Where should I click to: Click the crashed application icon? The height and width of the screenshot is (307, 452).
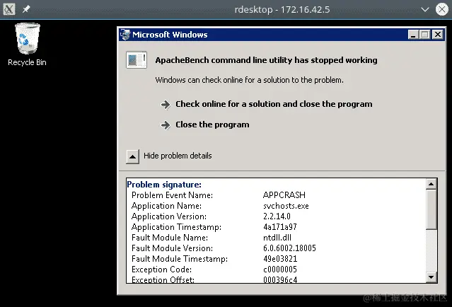[x=137, y=59]
